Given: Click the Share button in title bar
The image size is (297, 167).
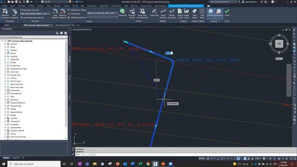Looking at the screenshot, I should pos(79,2).
